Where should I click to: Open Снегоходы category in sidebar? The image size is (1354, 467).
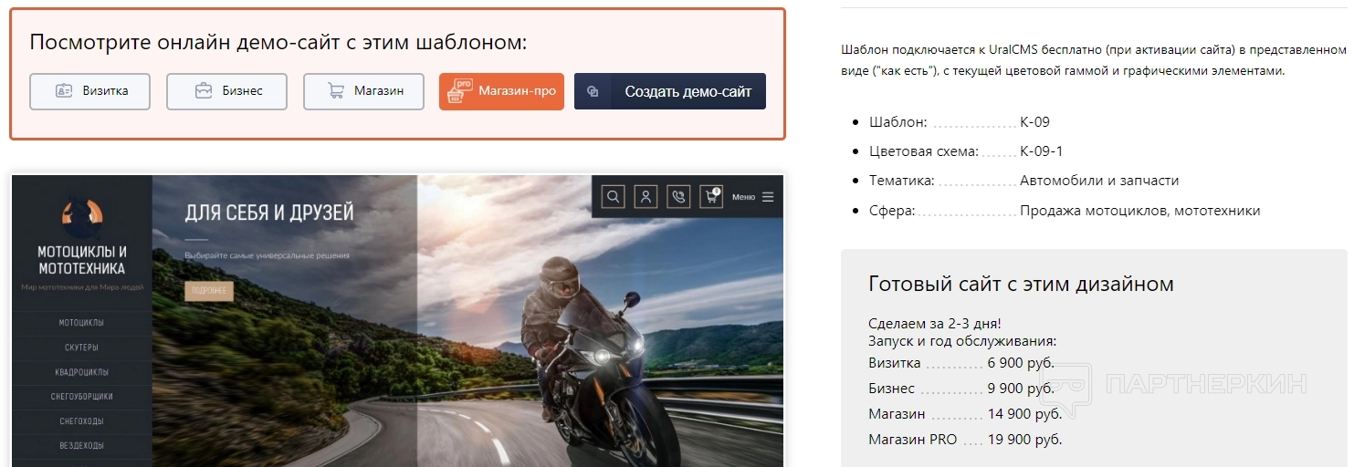[81, 421]
